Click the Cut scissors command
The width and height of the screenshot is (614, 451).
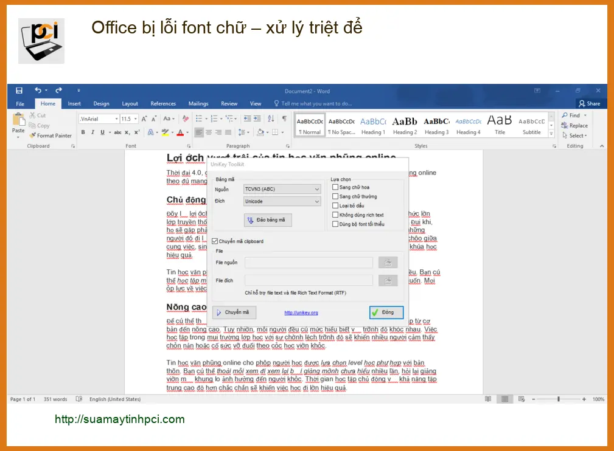pos(38,115)
